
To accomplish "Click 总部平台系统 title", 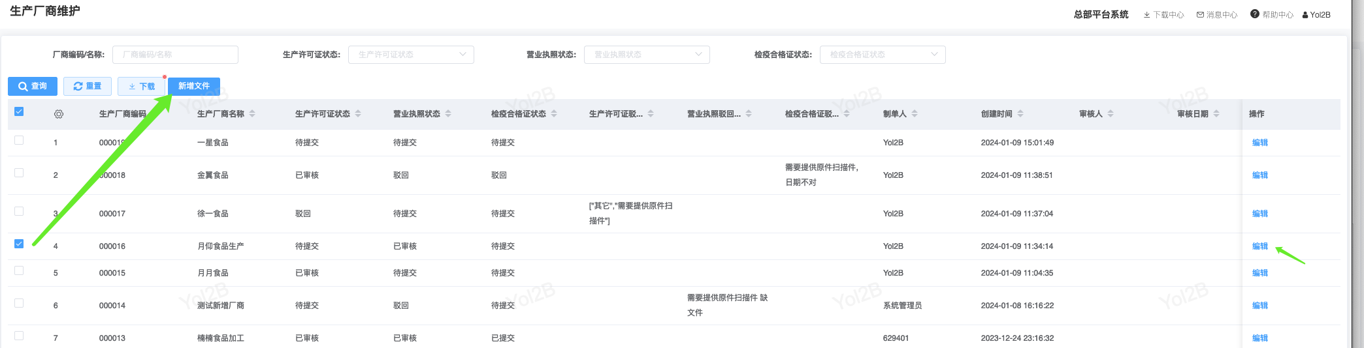I will coord(1101,14).
